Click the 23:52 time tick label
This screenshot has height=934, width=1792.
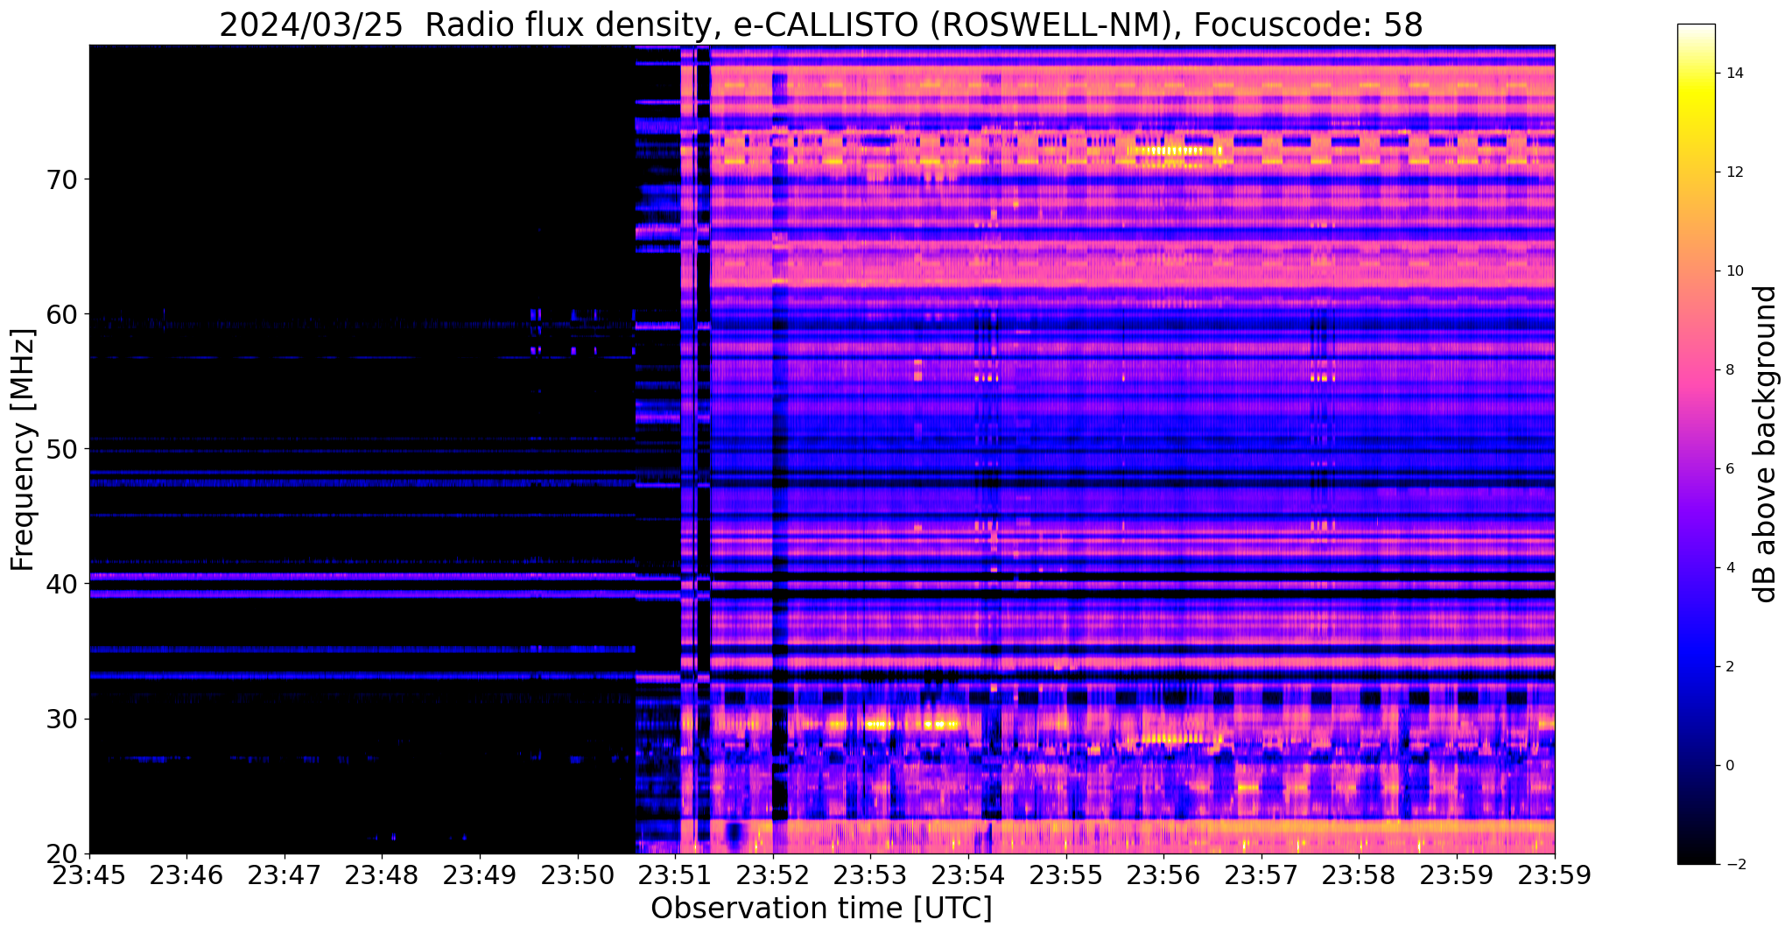(x=773, y=874)
